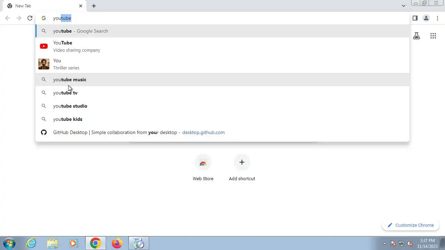445x250 pixels.
Task: Open Windows Explorer folder in taskbar
Action: [52, 243]
